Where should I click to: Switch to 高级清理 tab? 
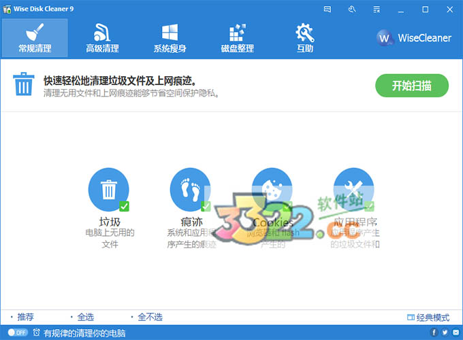pyautogui.click(x=102, y=38)
